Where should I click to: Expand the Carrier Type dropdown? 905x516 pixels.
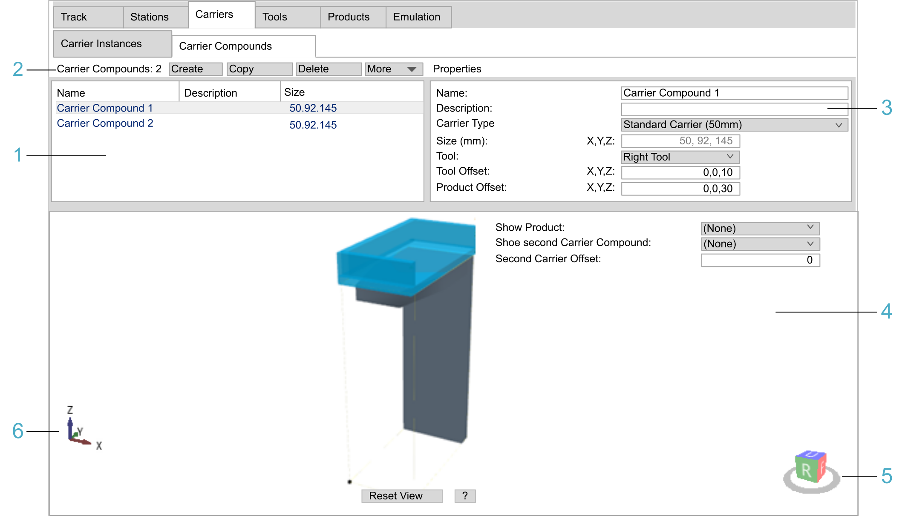734,125
